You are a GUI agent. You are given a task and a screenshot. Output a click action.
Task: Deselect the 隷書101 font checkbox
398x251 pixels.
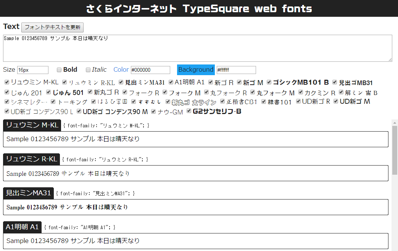click(264, 101)
